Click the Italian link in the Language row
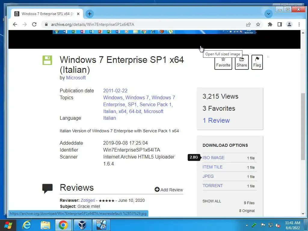The image size is (308, 231). tap(109, 118)
